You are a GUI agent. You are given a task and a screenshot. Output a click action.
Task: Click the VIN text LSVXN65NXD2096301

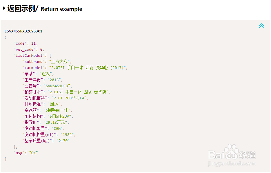23,31
